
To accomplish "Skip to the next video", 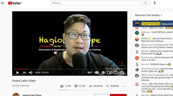I will pyautogui.click(x=24, y=72).
